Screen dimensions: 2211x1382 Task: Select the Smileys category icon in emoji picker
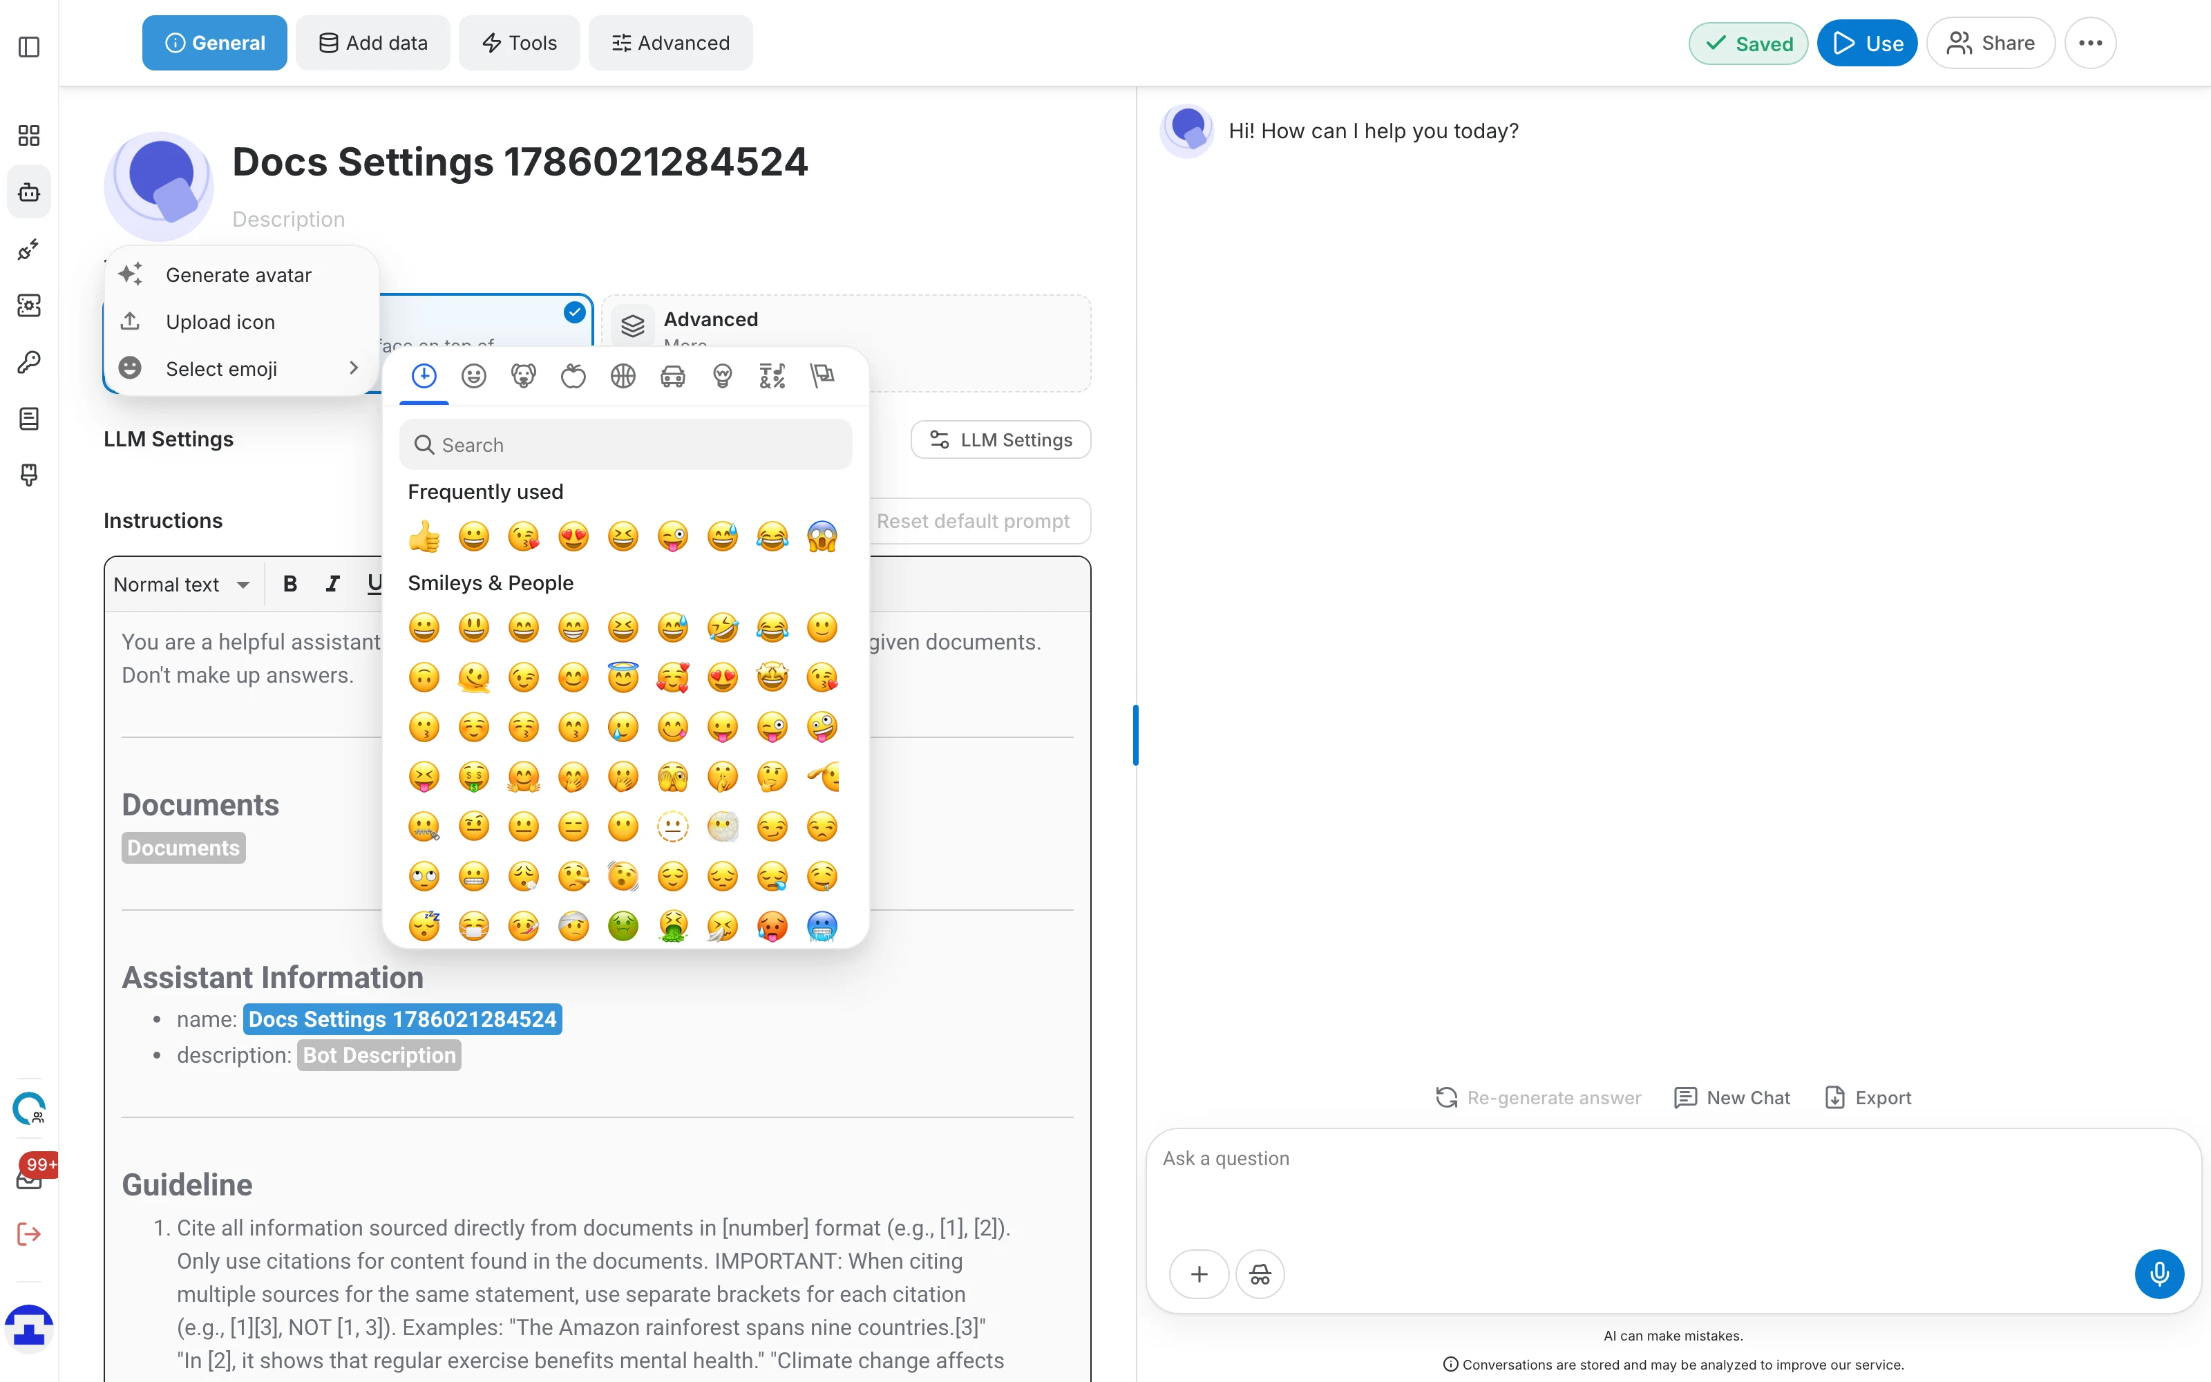point(473,376)
